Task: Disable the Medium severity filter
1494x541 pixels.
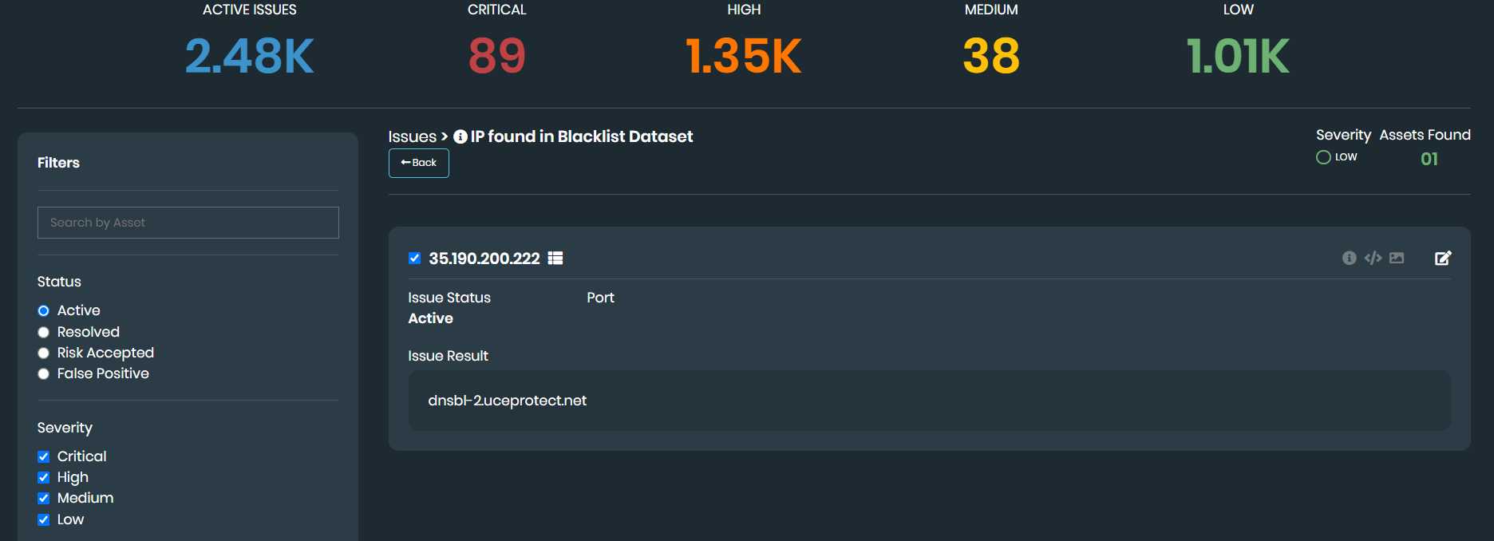Action: (x=44, y=498)
